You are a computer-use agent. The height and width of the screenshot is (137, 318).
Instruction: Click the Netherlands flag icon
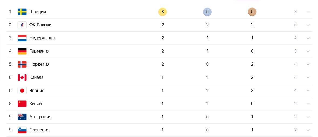pyautogui.click(x=22, y=38)
